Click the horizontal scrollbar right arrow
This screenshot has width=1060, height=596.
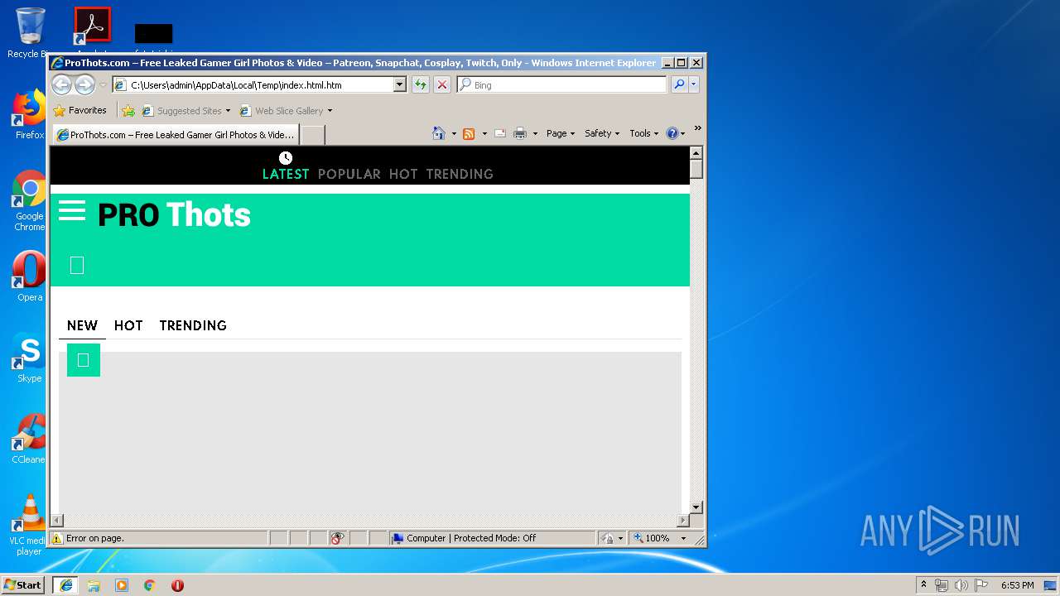683,520
